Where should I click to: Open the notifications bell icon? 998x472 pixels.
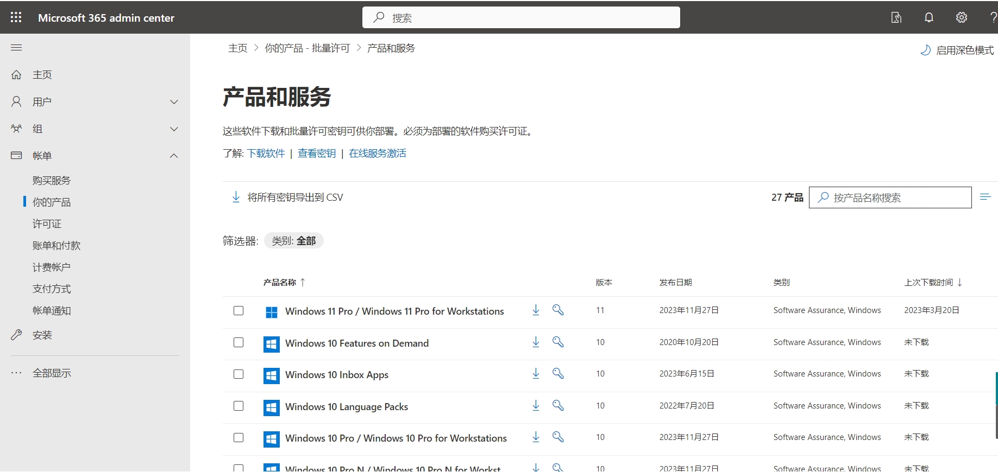929,17
